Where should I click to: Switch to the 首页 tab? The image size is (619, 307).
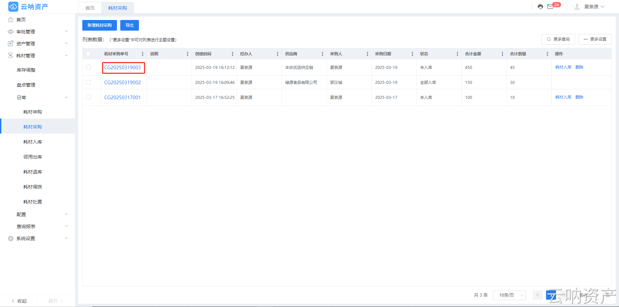click(x=90, y=8)
